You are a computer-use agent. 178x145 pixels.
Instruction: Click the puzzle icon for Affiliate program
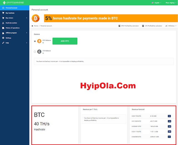coord(3,33)
